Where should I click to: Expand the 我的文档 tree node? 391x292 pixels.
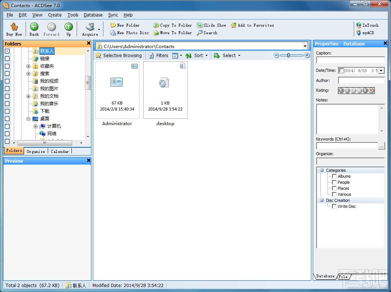[x=29, y=96]
